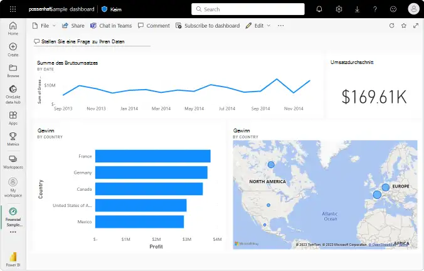The image size is (424, 271).
Task: Add dashboard to favorites with star icon
Action: [403, 26]
